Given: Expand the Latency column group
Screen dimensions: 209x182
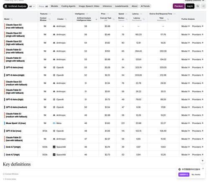Looking at the screenshot, I should click(x=141, y=14).
